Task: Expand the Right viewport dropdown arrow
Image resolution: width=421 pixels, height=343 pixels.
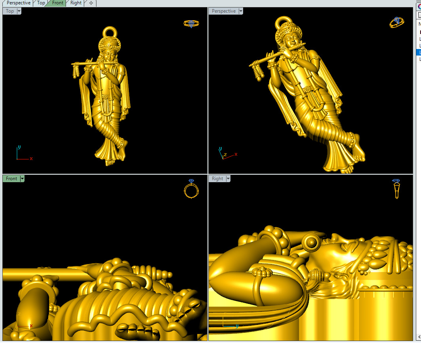Action: click(x=228, y=179)
